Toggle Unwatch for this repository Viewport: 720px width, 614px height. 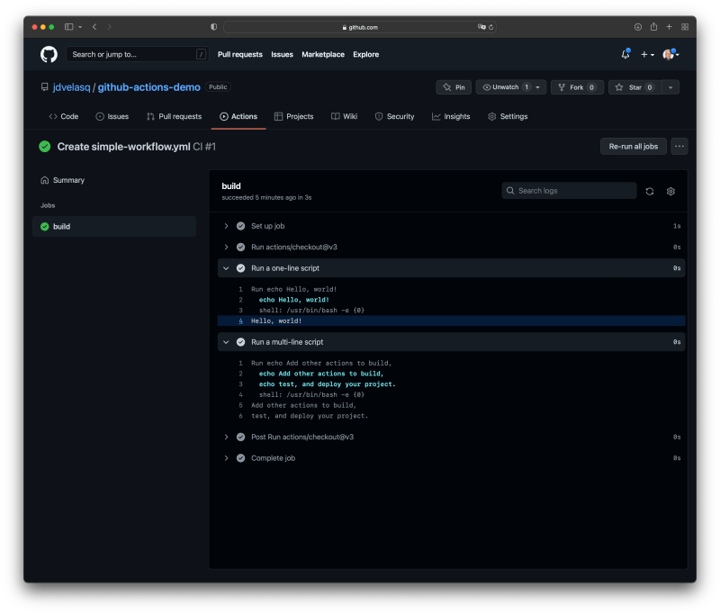tap(505, 86)
